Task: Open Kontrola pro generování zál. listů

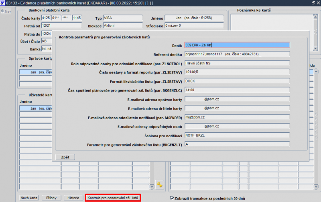Action: [113, 198]
